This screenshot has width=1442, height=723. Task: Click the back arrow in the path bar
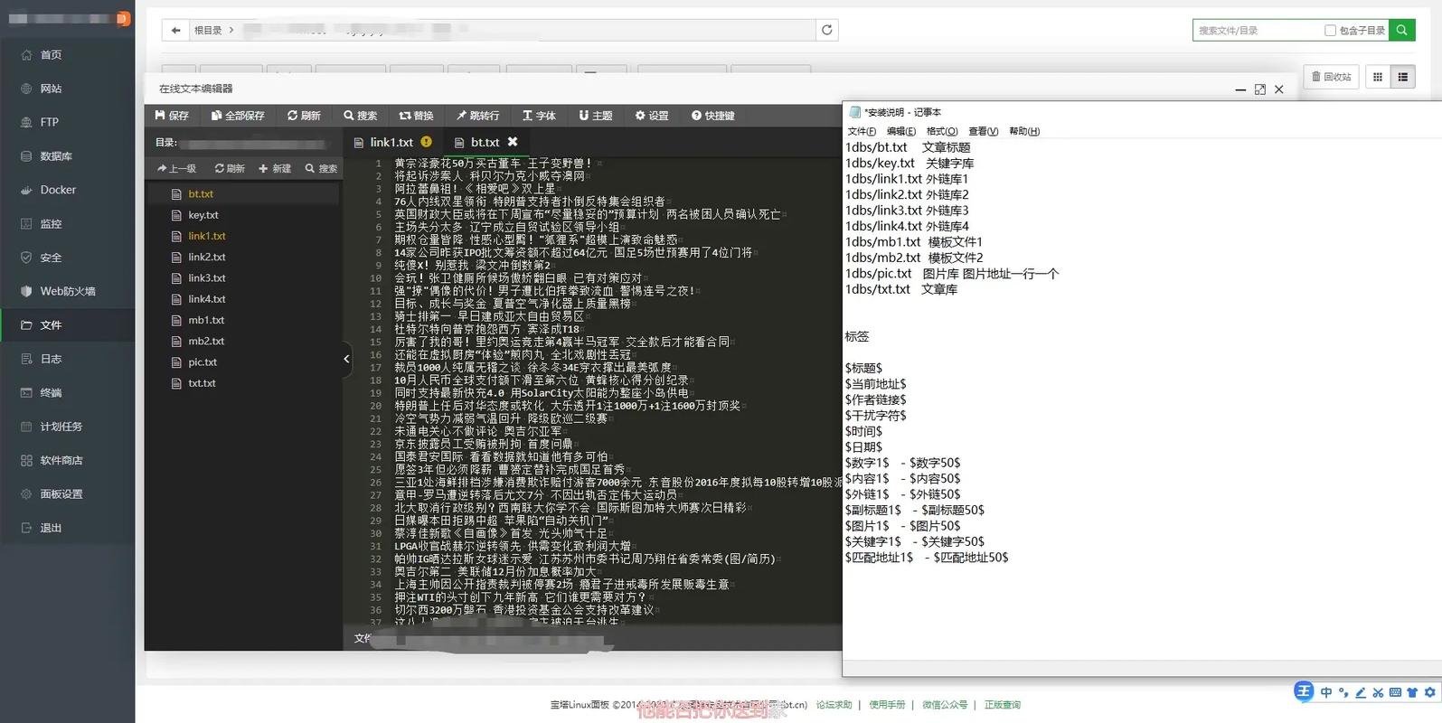[175, 30]
